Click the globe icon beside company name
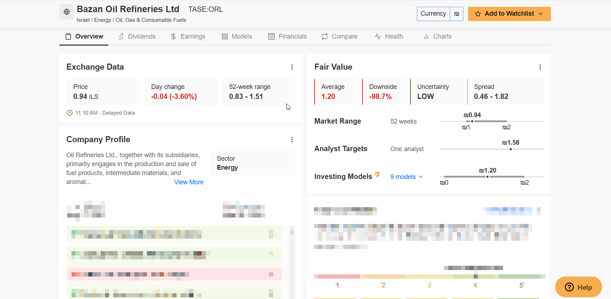This screenshot has height=299, width=611. 66,12
